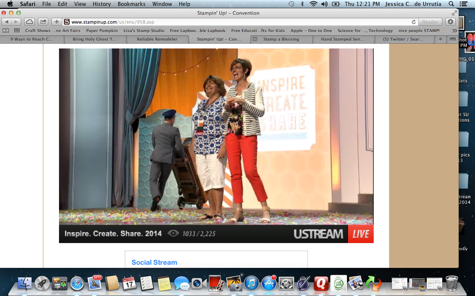Select the Stampin' Up! - Con... tab
Viewport: 475px width, 296px height.
[219, 39]
